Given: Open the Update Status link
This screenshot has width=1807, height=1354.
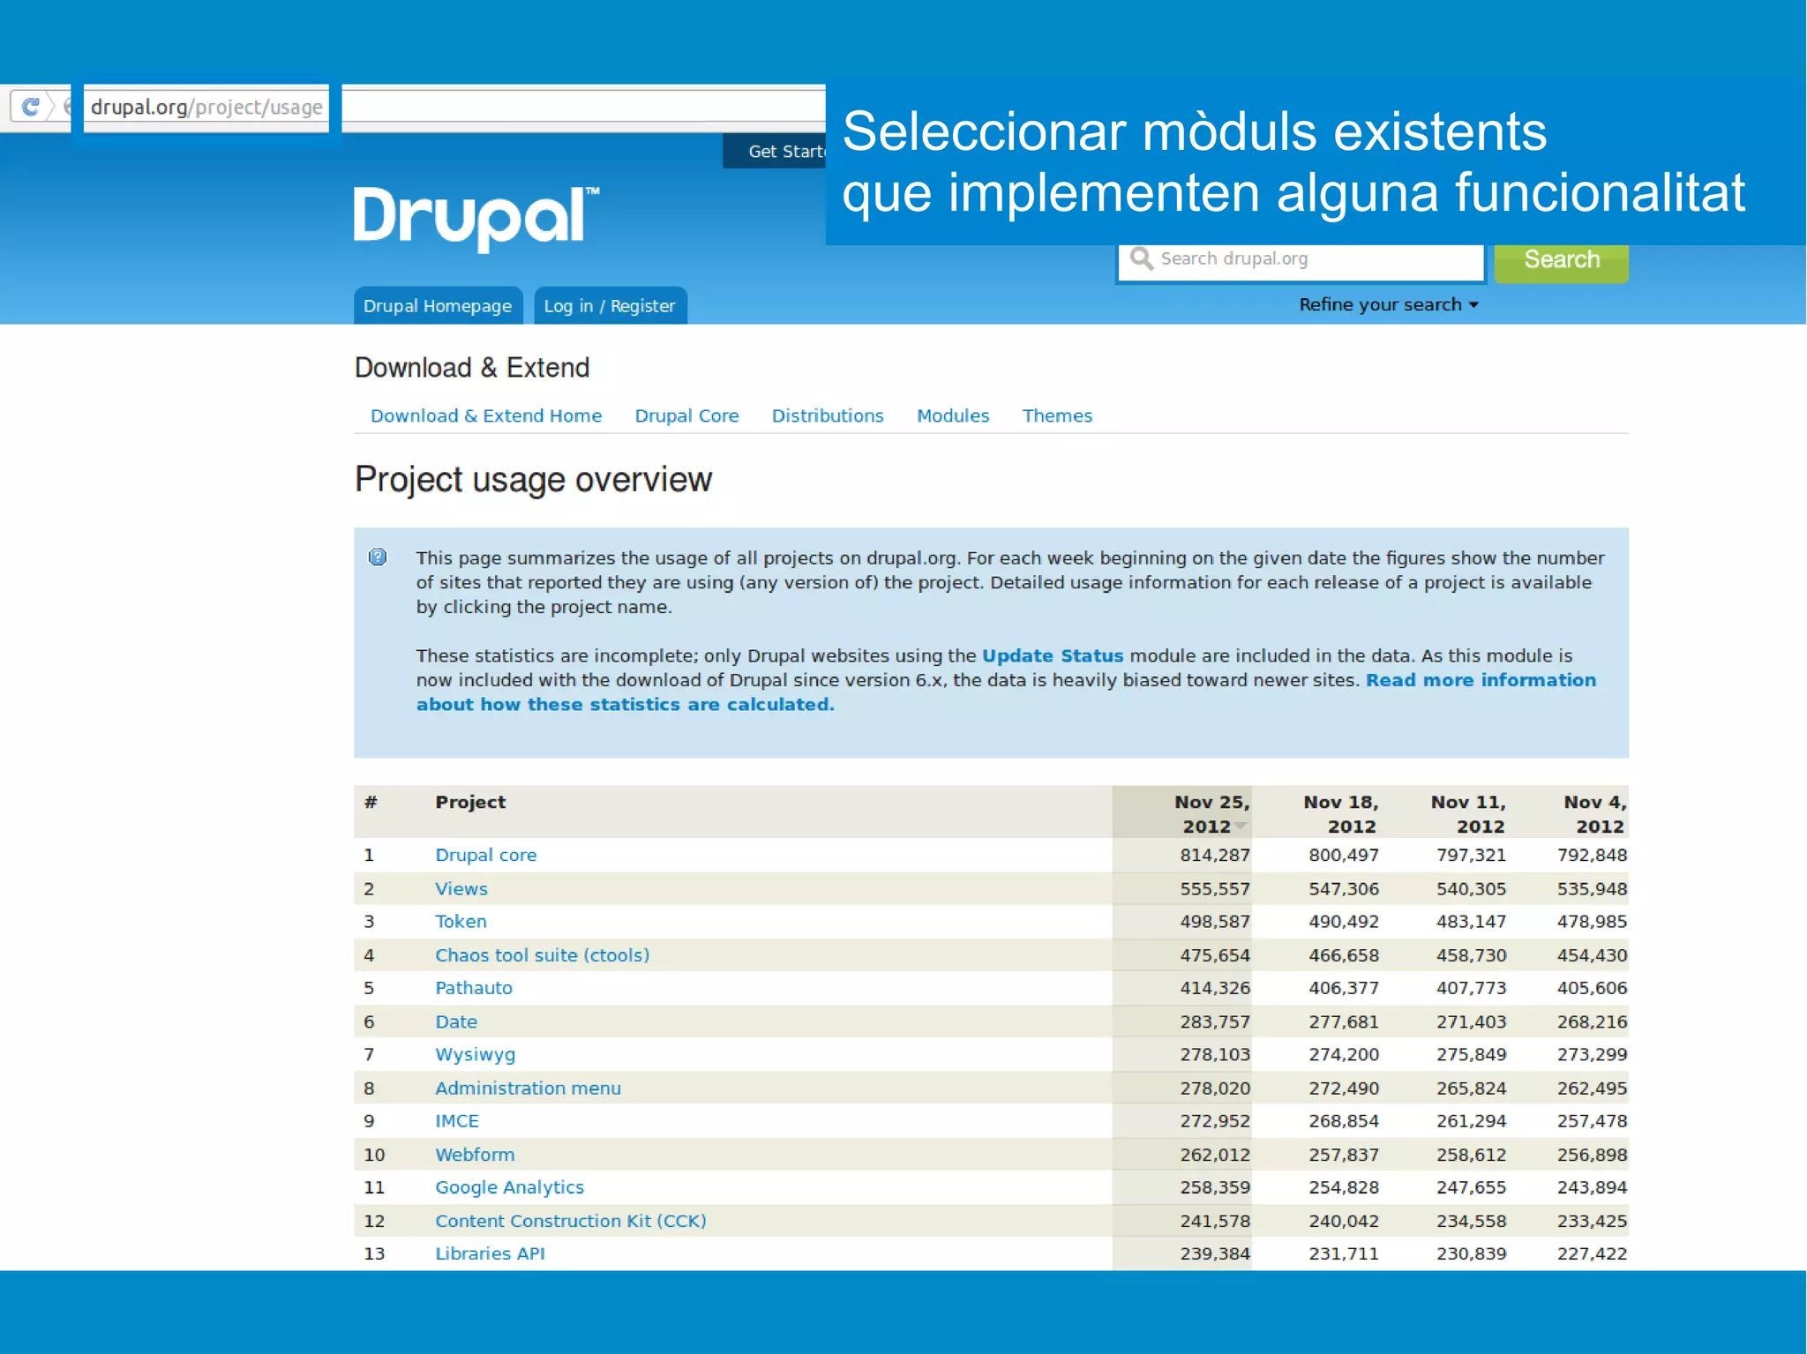Looking at the screenshot, I should 1053,655.
